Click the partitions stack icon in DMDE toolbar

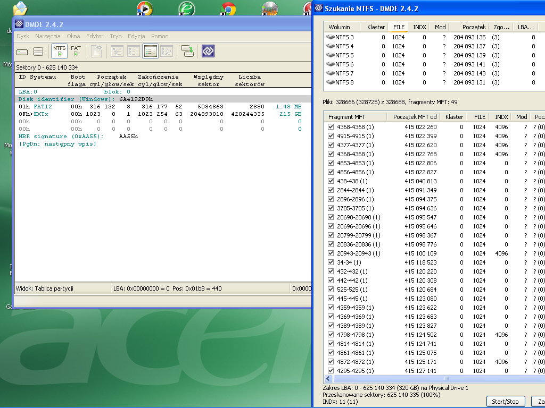[x=38, y=52]
